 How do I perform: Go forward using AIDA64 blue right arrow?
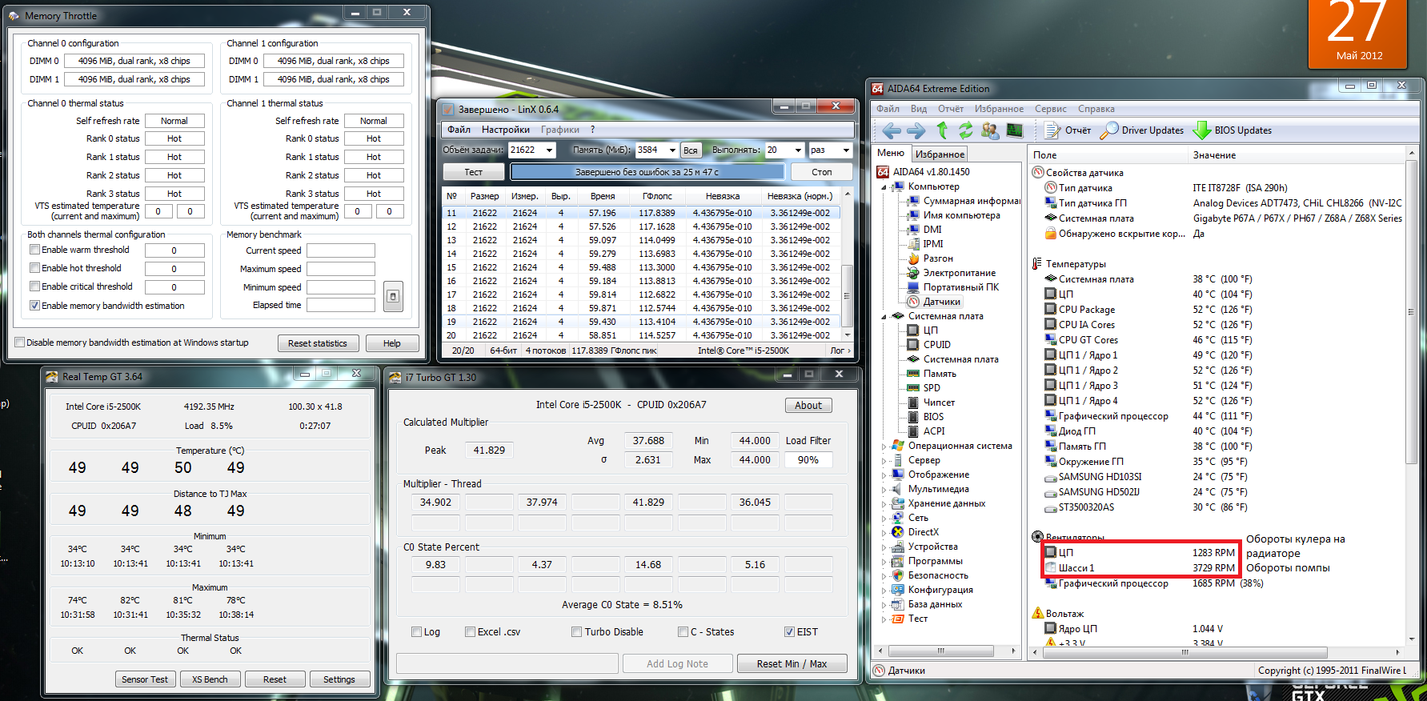pos(916,130)
